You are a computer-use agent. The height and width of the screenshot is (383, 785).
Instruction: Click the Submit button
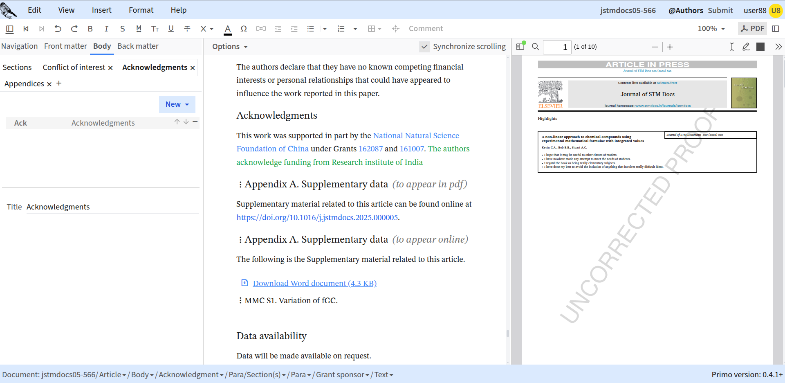pyautogui.click(x=720, y=11)
